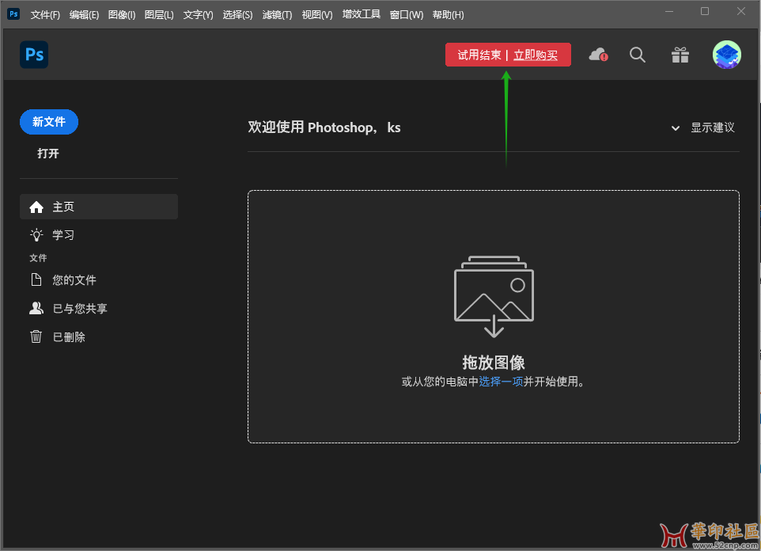
Task: Open 已删除 in the sidebar
Action: click(x=99, y=336)
